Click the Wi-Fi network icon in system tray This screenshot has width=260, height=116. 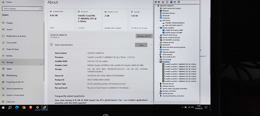coord(189,107)
